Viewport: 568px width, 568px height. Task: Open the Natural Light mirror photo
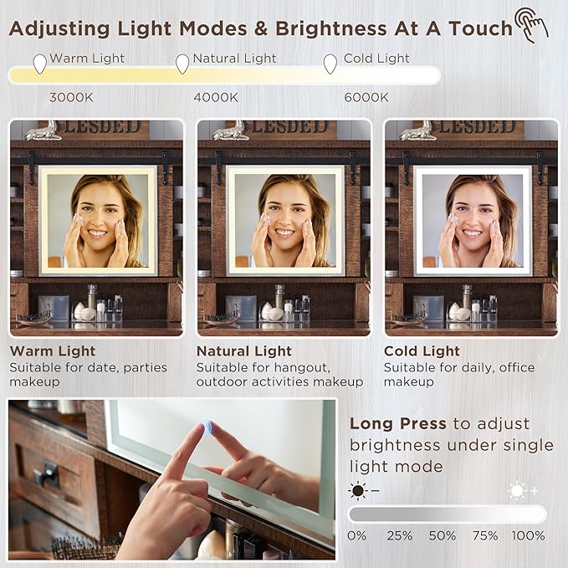[x=284, y=228]
